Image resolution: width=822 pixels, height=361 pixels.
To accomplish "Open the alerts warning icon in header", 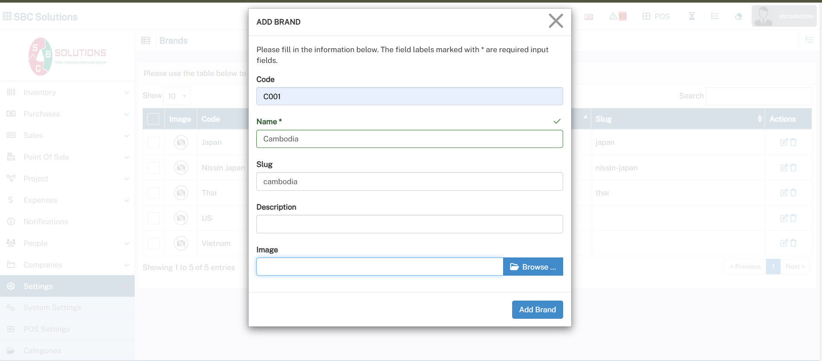I will 613,16.
